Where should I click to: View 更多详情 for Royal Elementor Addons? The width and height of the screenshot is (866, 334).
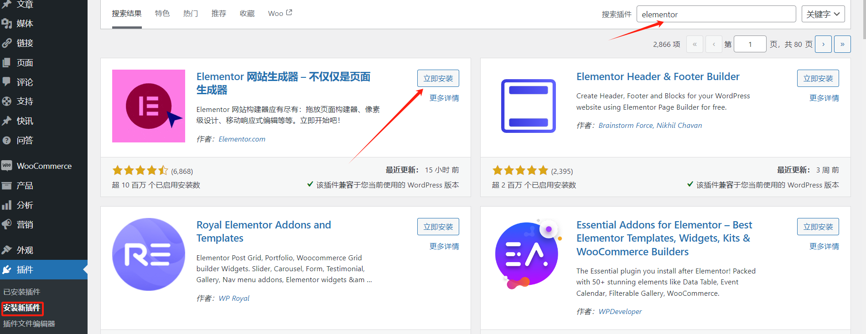pyautogui.click(x=444, y=246)
